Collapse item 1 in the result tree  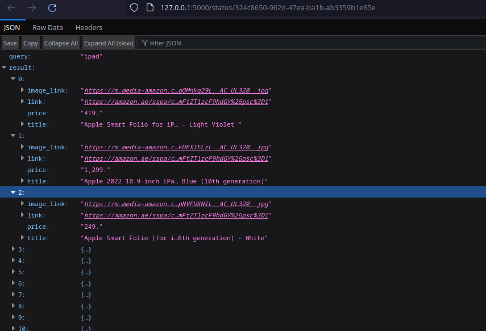(13, 135)
